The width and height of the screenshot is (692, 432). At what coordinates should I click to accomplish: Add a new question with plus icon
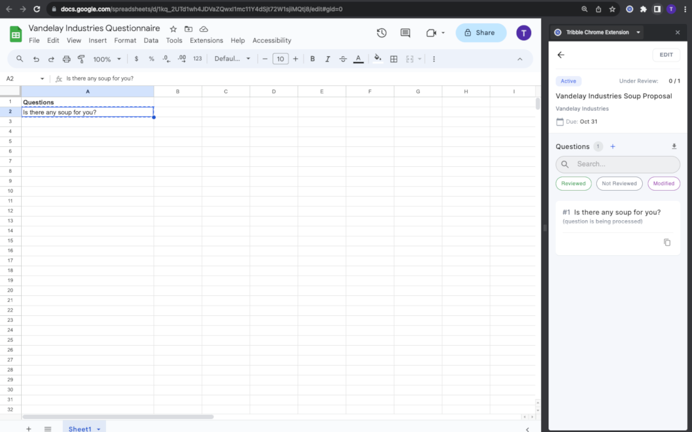click(613, 146)
